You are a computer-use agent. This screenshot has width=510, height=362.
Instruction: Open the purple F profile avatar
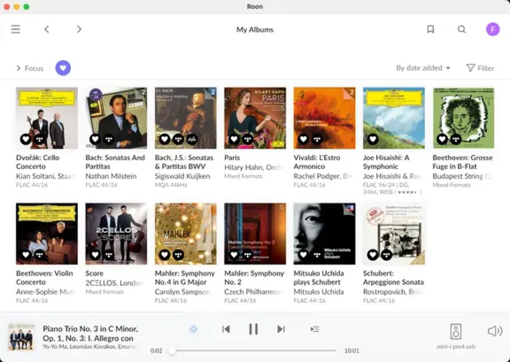point(493,29)
